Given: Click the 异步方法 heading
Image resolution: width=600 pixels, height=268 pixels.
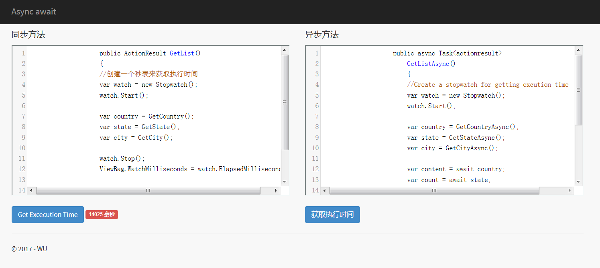Looking at the screenshot, I should click(x=322, y=35).
